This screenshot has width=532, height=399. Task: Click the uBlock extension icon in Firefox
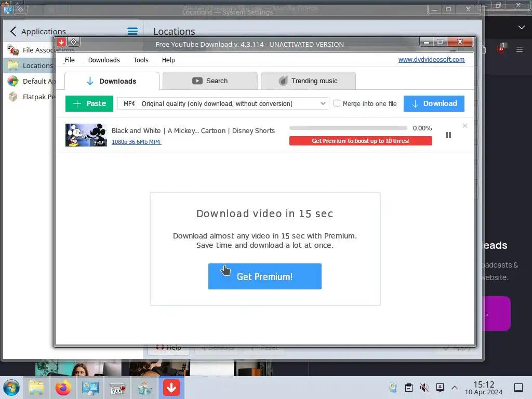pos(501,49)
